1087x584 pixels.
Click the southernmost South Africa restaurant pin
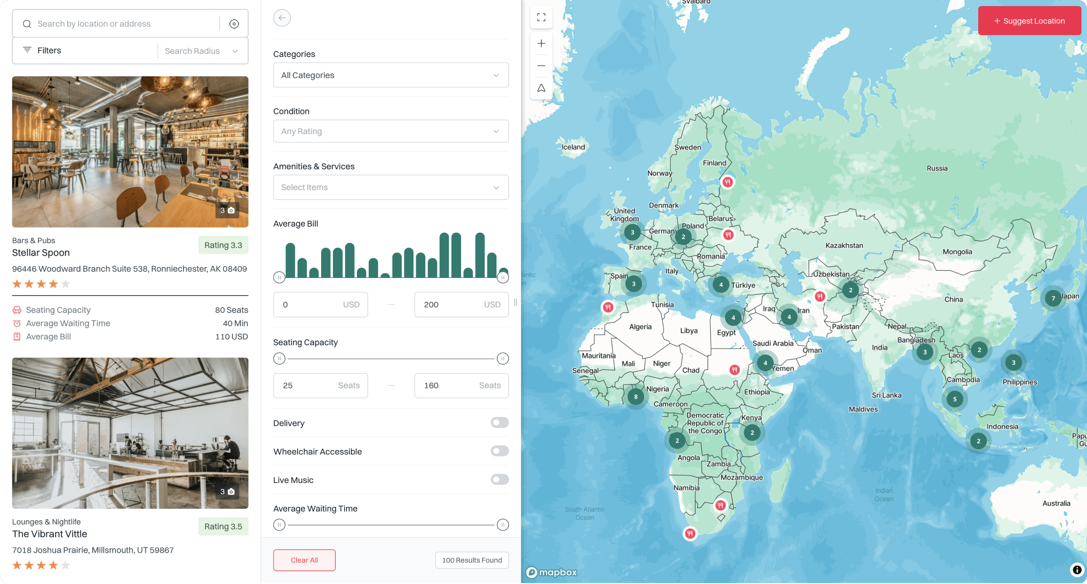pyautogui.click(x=690, y=533)
